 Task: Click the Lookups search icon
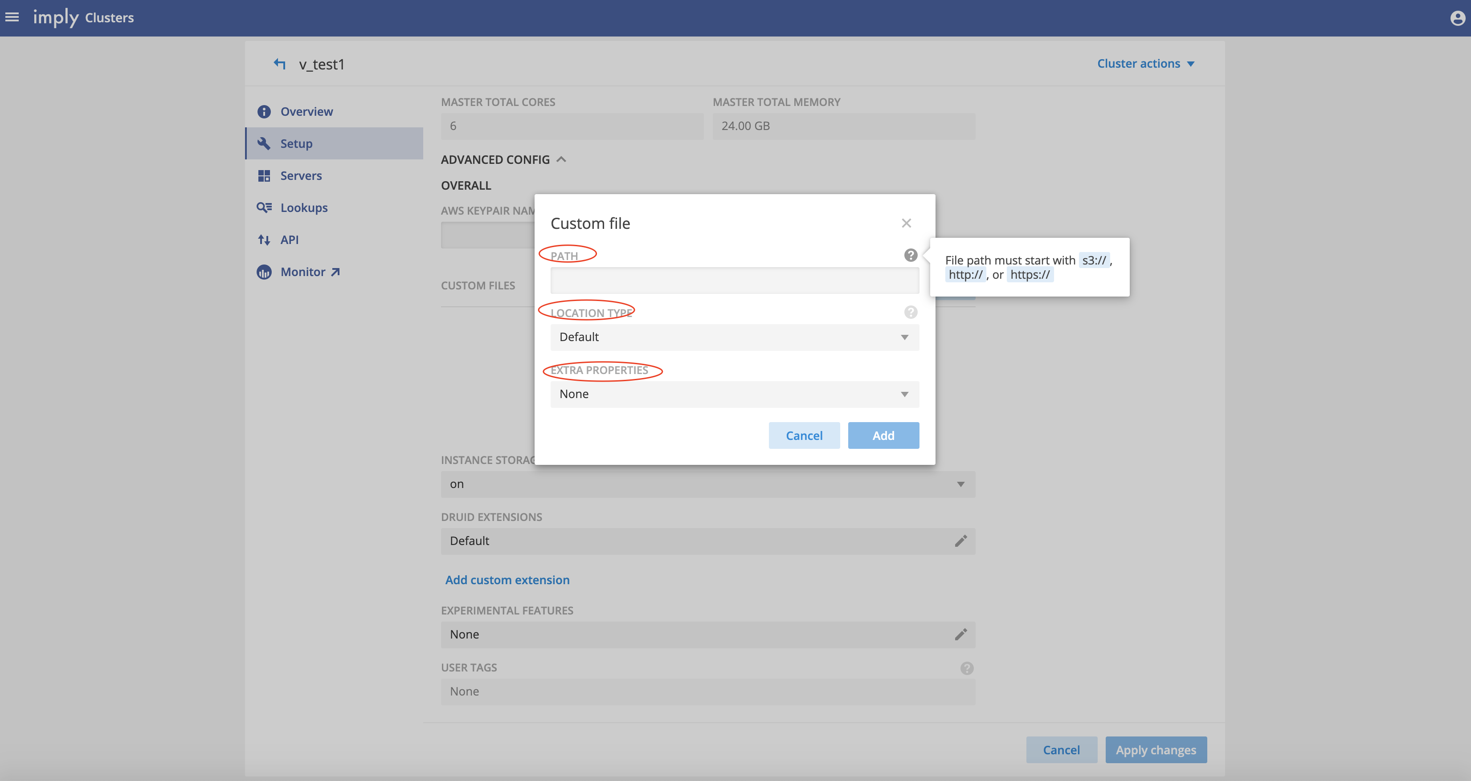(x=264, y=207)
